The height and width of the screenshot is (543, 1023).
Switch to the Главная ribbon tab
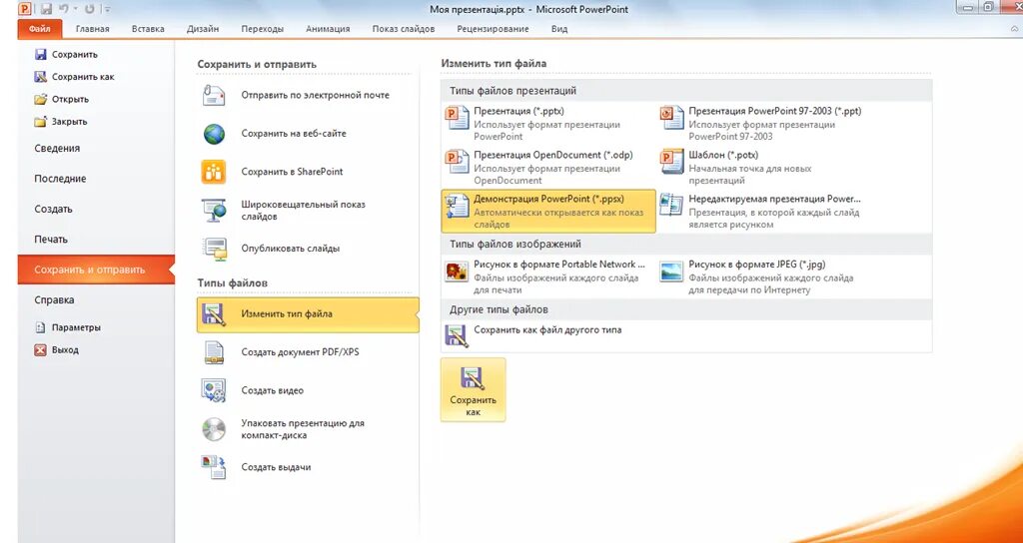[x=93, y=29]
